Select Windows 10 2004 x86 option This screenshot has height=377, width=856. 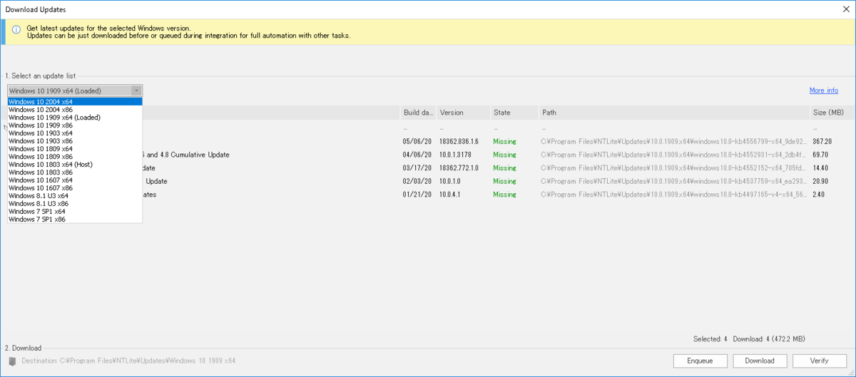[75, 110]
